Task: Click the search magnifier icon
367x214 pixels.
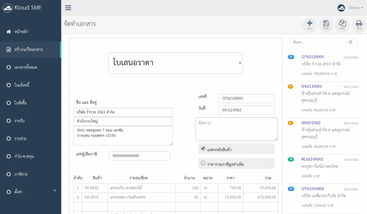Action: (350, 42)
